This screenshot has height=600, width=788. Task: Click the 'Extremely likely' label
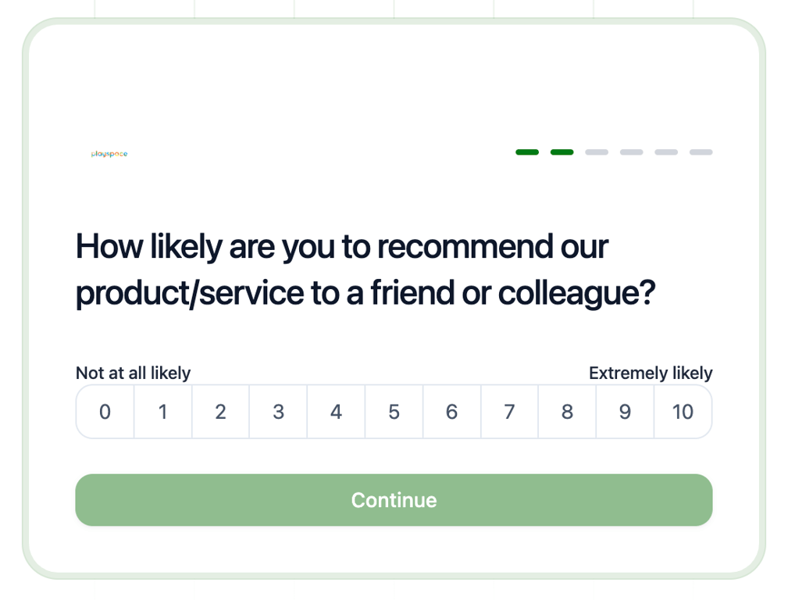pos(651,373)
